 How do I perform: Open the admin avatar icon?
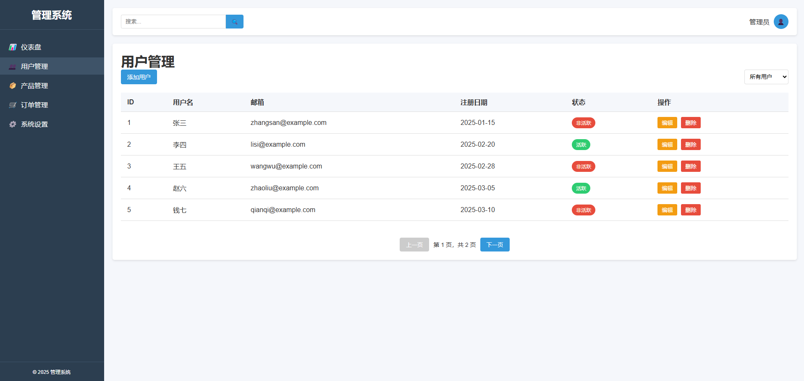(780, 22)
